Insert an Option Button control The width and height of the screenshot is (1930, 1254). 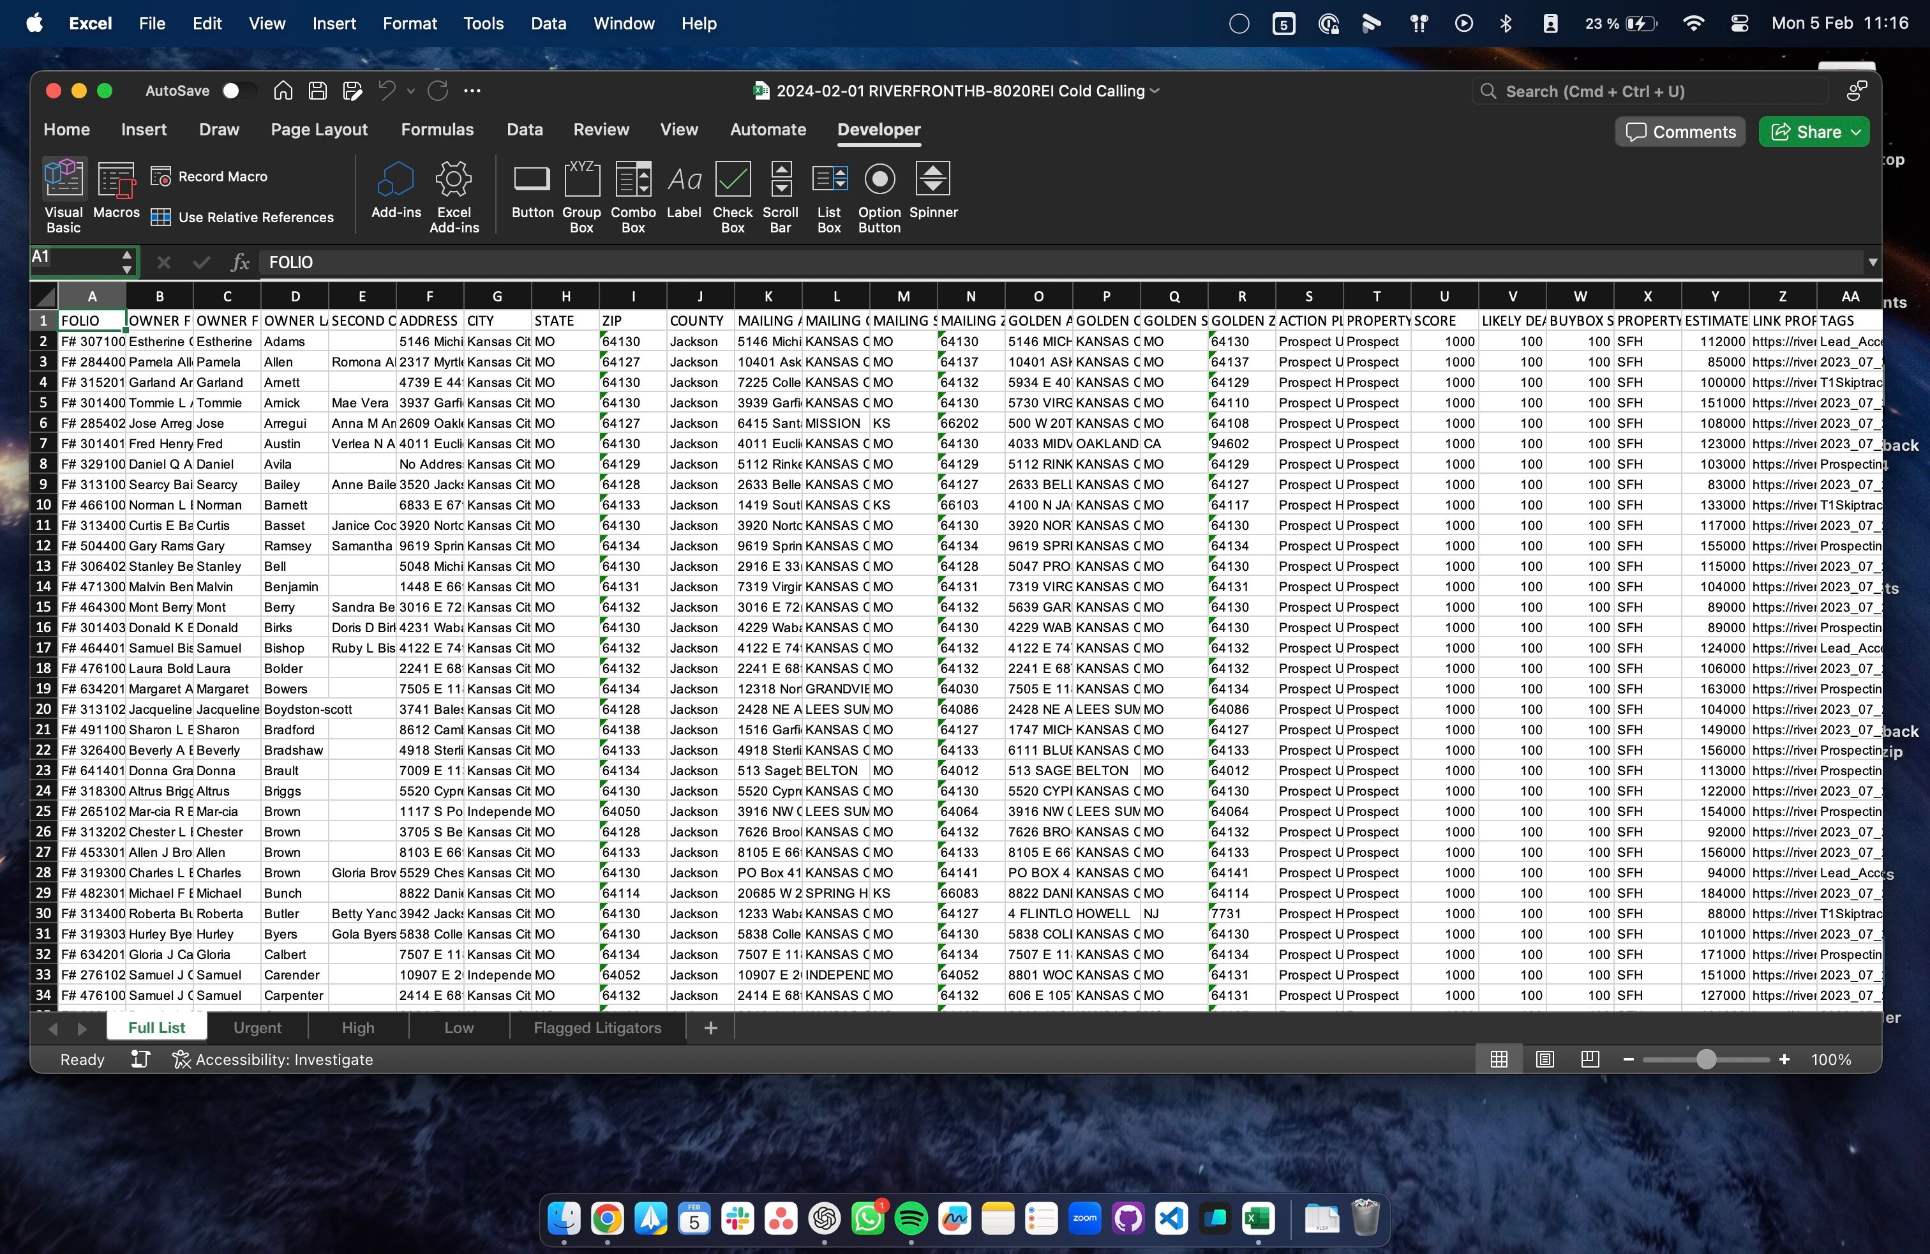click(879, 195)
